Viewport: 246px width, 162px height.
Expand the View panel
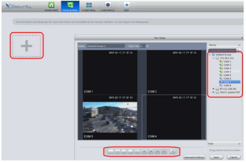click(239, 144)
